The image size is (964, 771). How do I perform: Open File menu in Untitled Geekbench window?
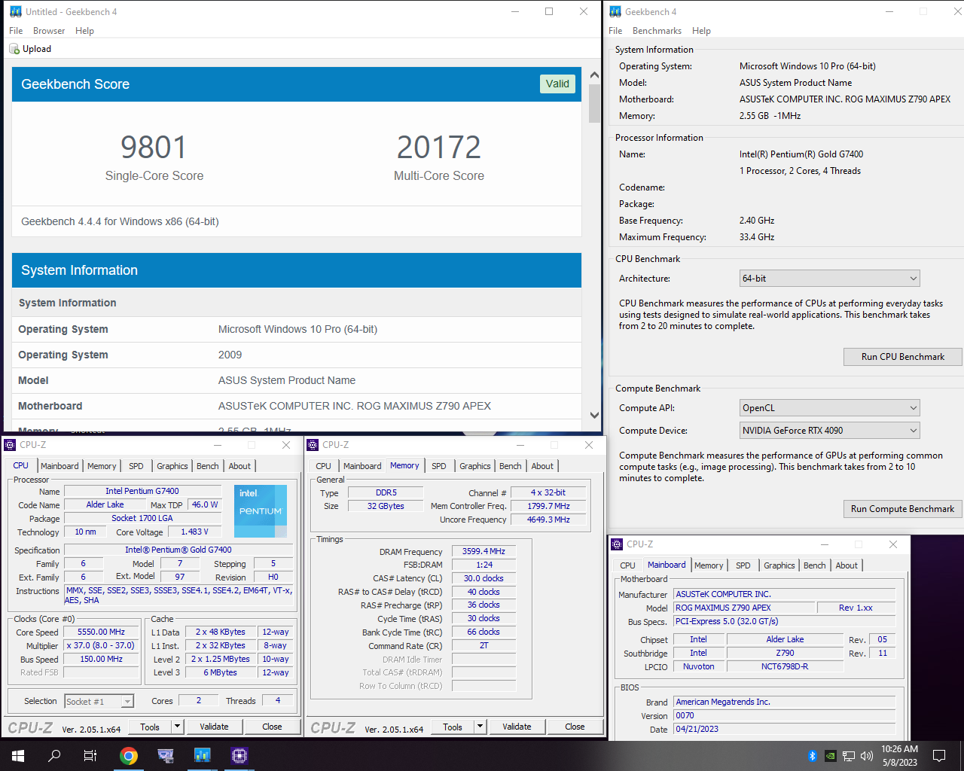click(x=16, y=31)
